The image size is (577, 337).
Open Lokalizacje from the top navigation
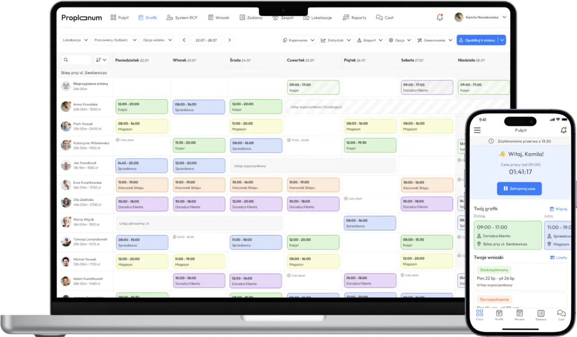click(317, 18)
